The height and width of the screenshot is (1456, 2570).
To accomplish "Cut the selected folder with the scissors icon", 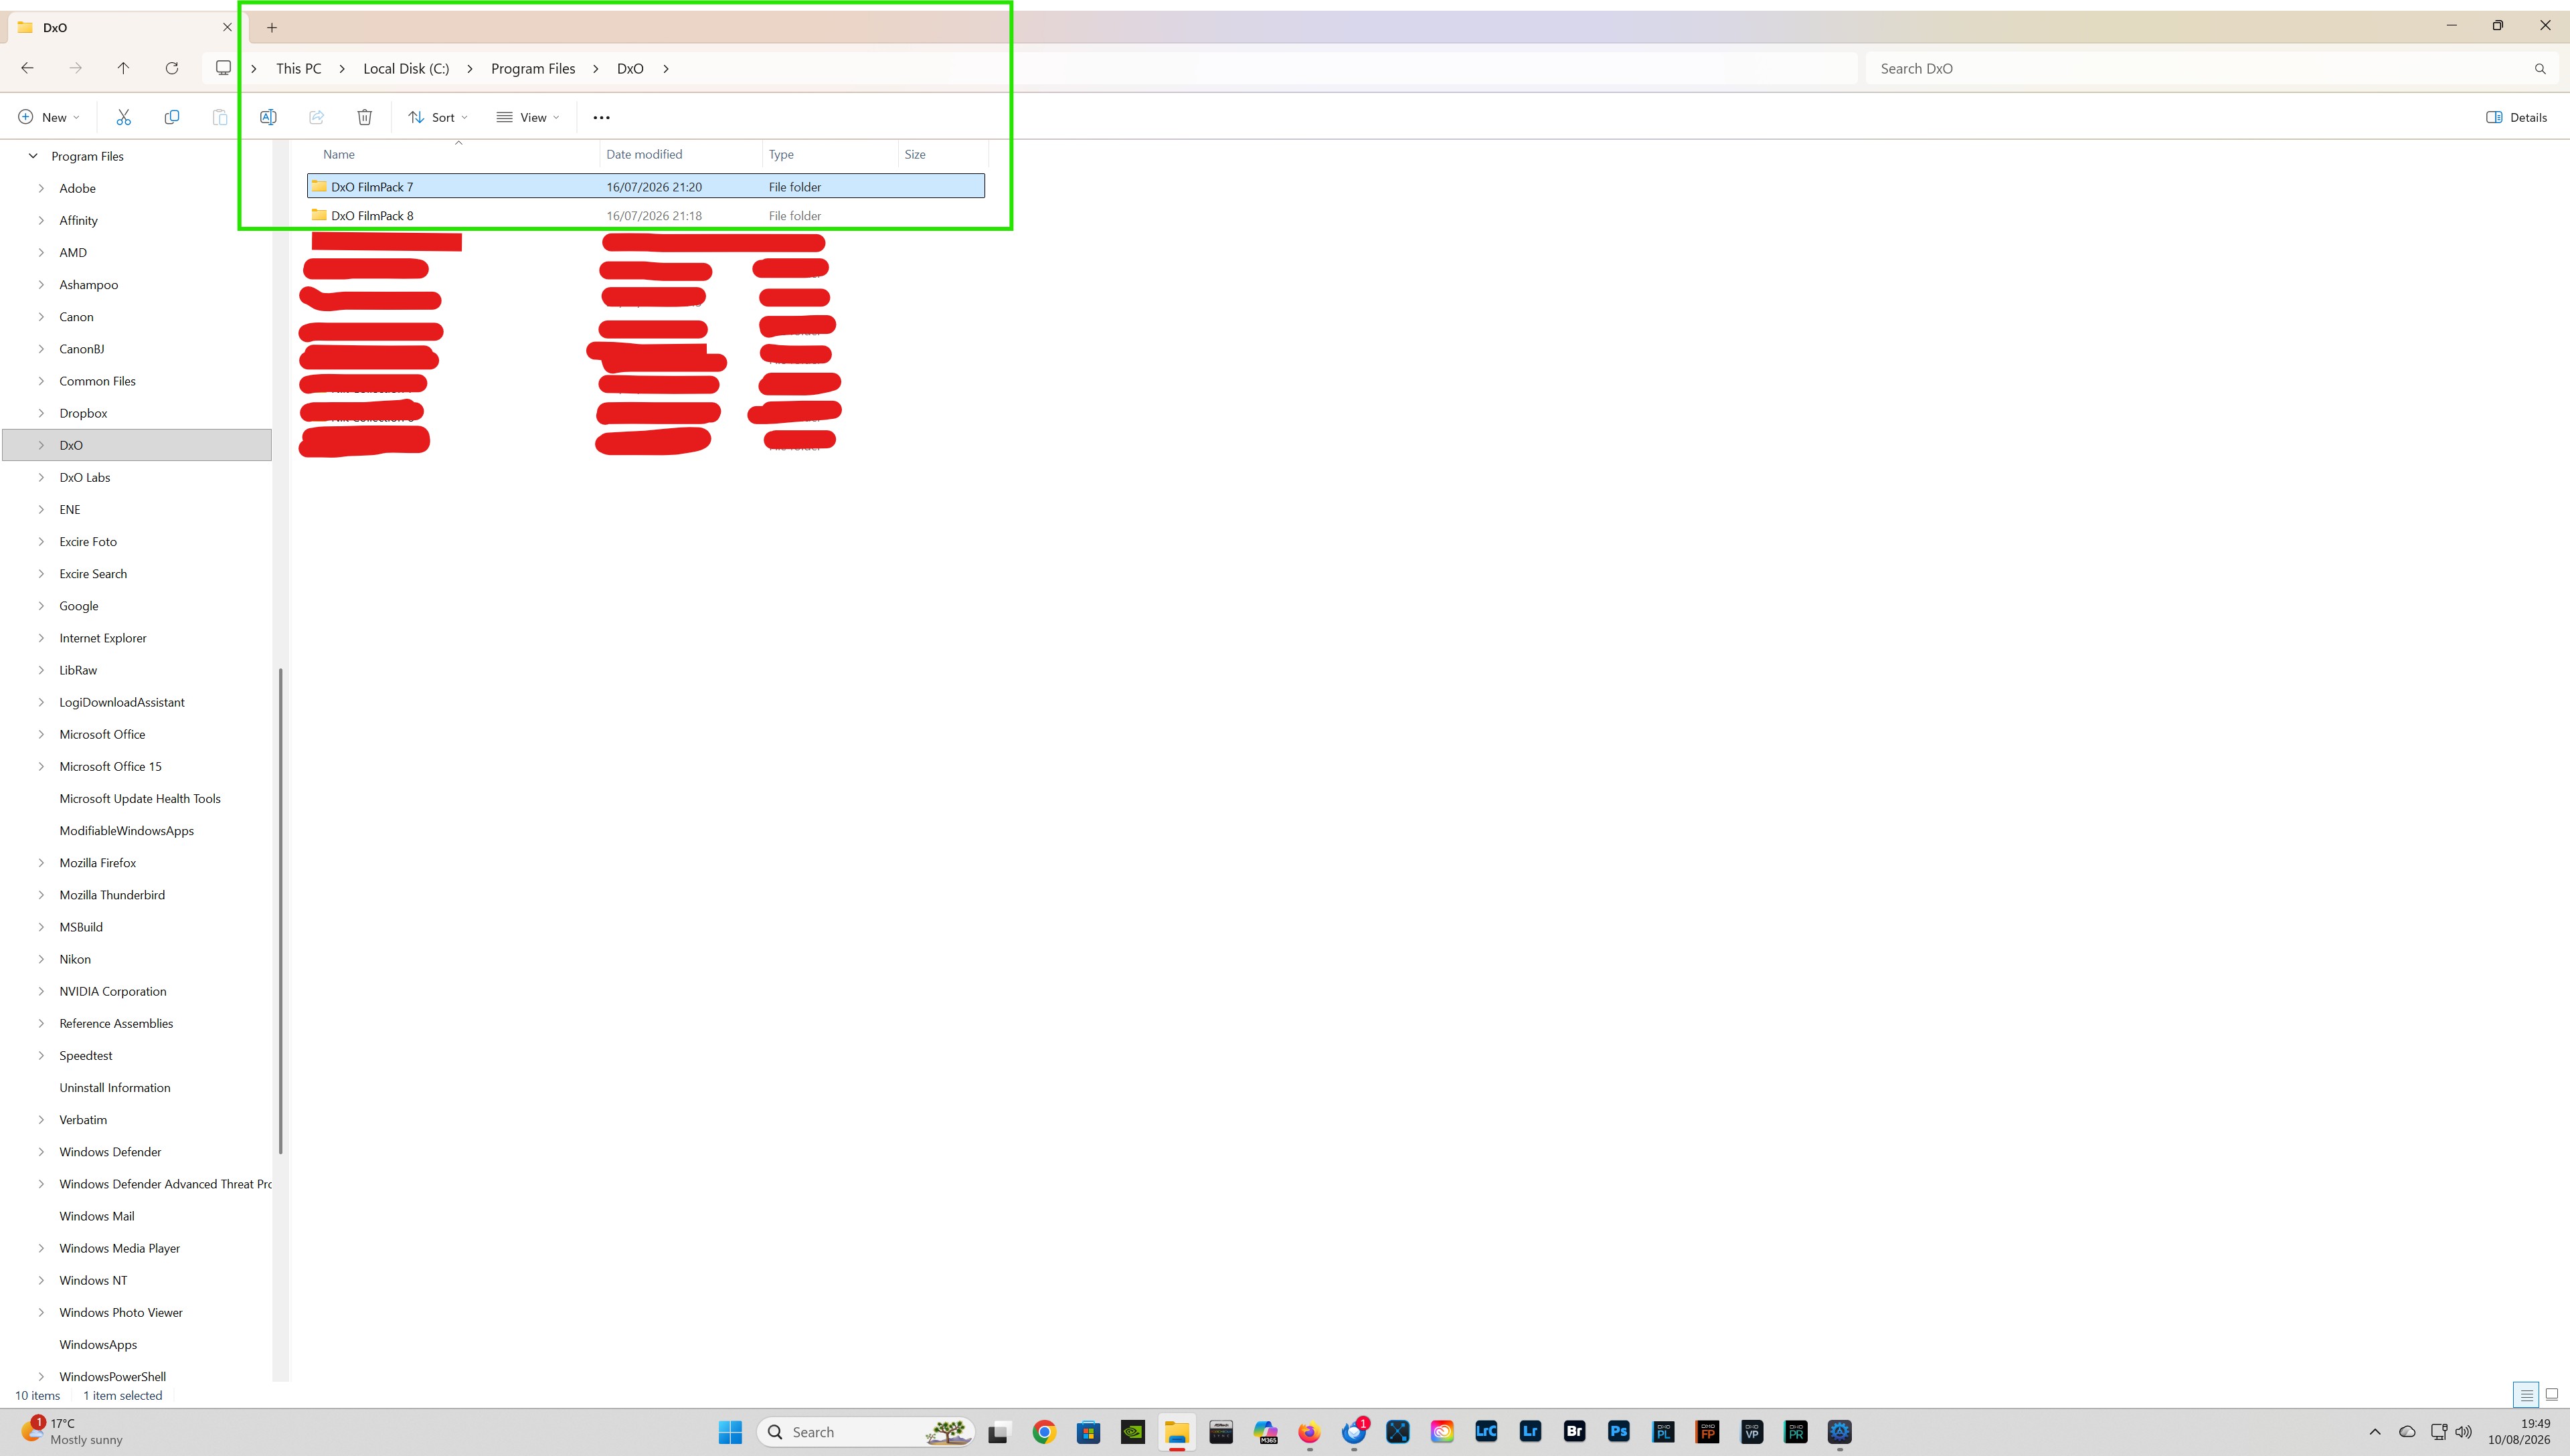I will point(124,117).
